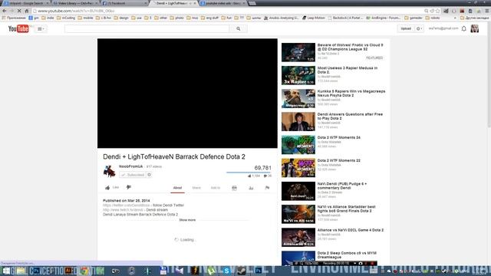The height and width of the screenshot is (276, 491).
Task: Click the YouTube logo
Action: (18, 29)
